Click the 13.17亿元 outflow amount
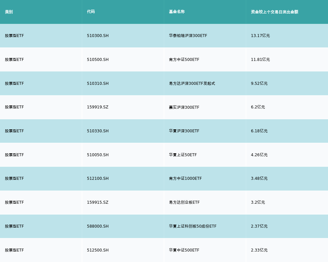The width and height of the screenshot is (328, 262). [x=260, y=36]
